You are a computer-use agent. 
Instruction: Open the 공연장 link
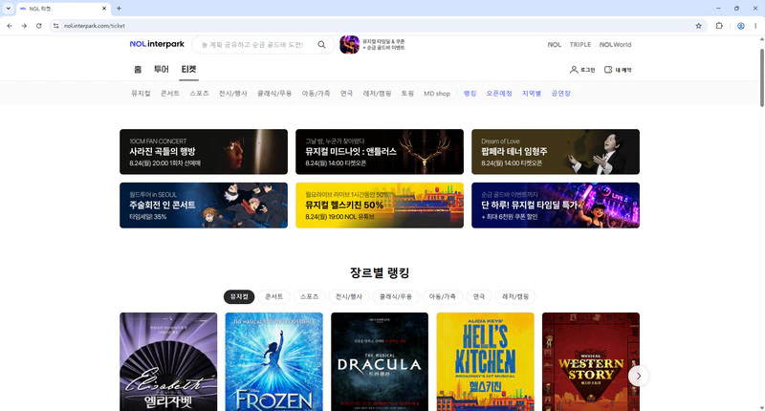point(560,93)
